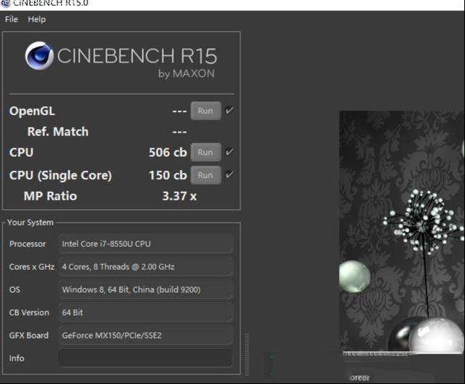Click the CINEBENCH R15 title text
The width and height of the screenshot is (465, 384).
[137, 56]
